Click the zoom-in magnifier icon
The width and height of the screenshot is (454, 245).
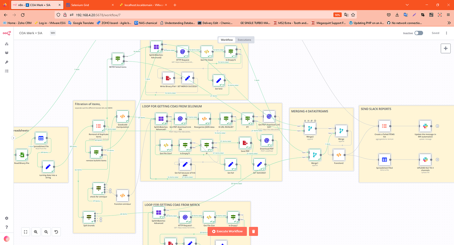pos(36,232)
